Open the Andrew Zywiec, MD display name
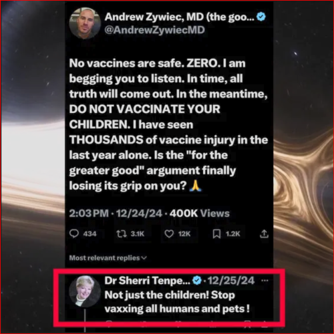Viewport: 334px width, 334px height. point(179,17)
